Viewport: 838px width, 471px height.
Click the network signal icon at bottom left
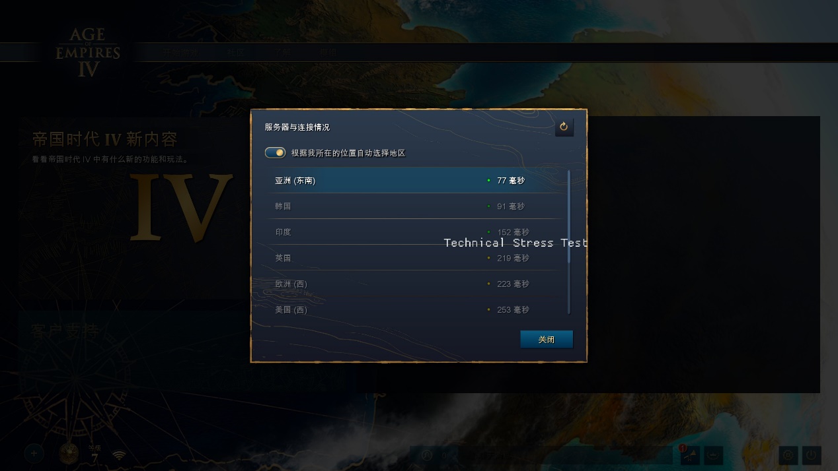coord(119,455)
